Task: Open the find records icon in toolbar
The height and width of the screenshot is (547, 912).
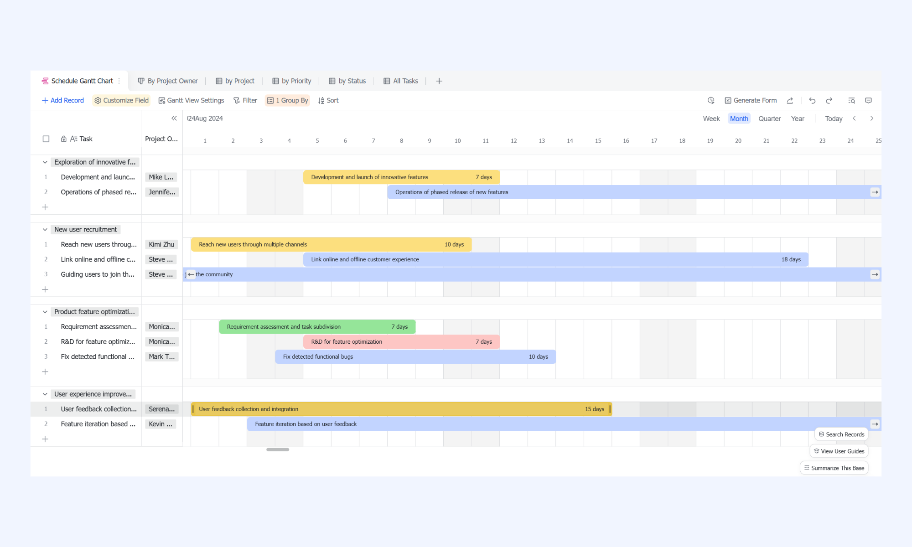Action: click(x=851, y=100)
